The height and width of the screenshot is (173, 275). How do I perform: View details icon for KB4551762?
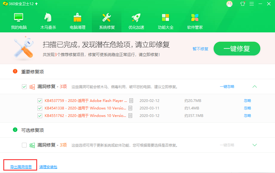click(x=130, y=116)
